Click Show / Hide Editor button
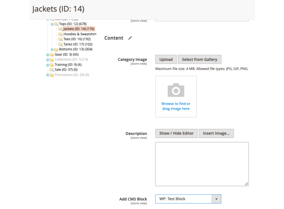The width and height of the screenshot is (284, 209). click(176, 133)
